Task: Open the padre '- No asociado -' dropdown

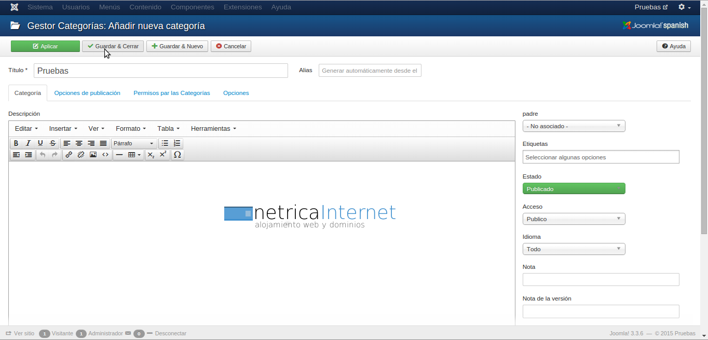Action: [x=574, y=126]
